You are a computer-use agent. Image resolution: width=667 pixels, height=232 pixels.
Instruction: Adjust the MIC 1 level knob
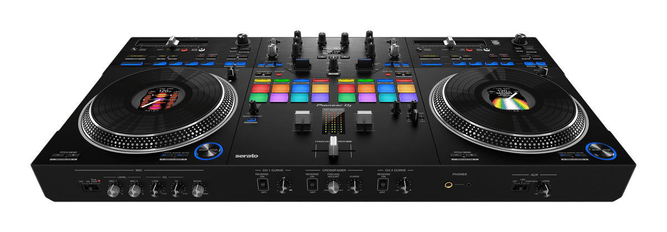(114, 191)
